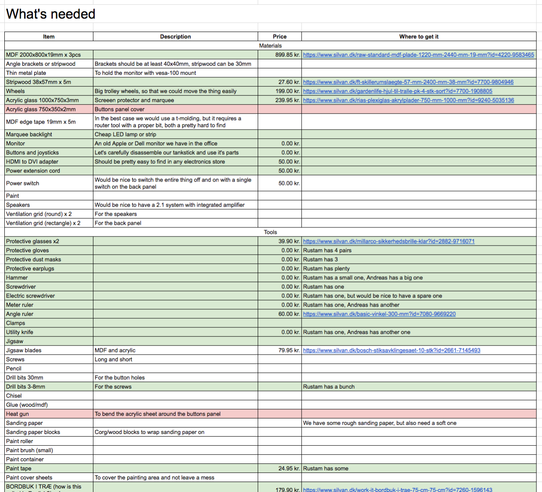Click the Materials section divider row
Screen dimensions: 542x492
(271, 46)
